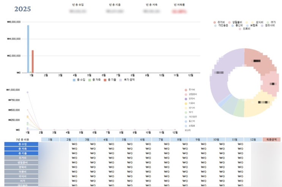Click 12월 axis label on bar chart

[x=191, y=75]
